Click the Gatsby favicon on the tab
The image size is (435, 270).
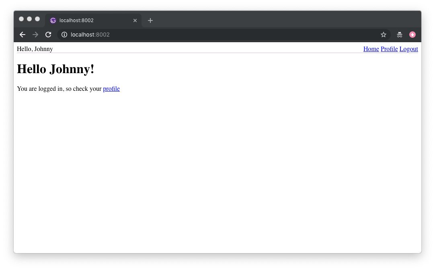click(x=53, y=20)
